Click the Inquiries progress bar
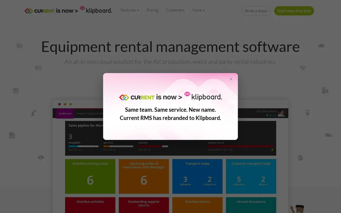 point(83,146)
